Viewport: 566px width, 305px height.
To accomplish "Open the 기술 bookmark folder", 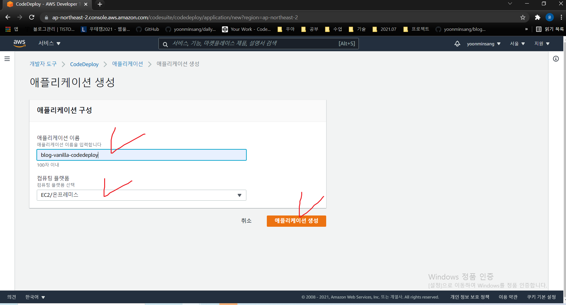I will coord(357,29).
